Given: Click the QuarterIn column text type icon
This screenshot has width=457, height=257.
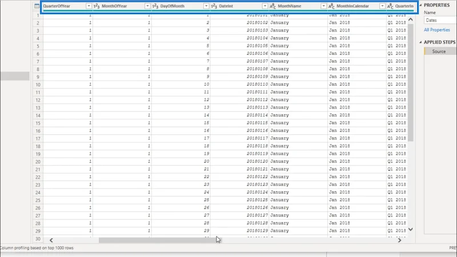Looking at the screenshot, I should click(391, 6).
